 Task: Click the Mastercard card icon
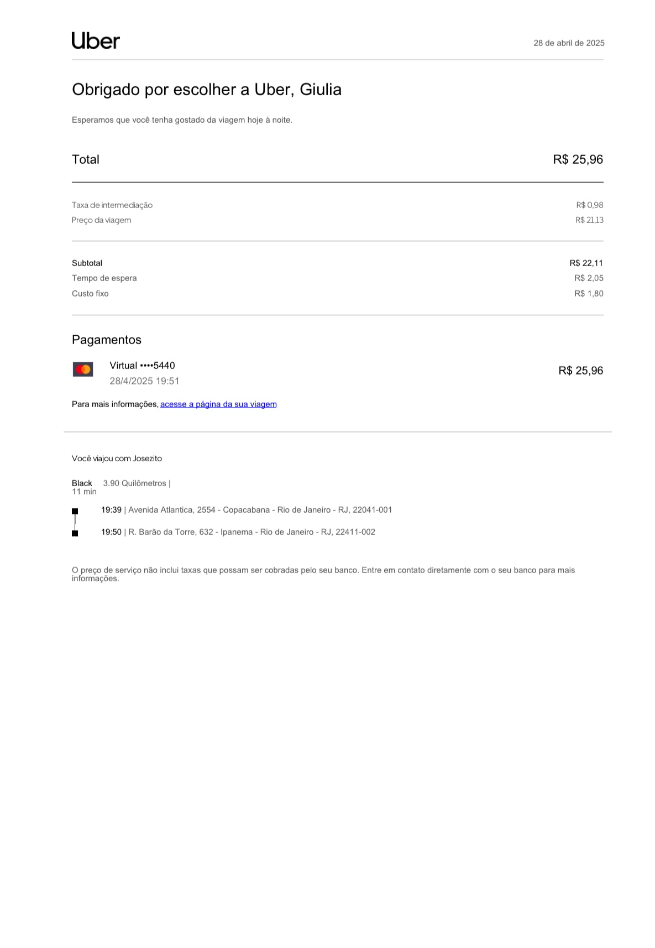(x=83, y=369)
